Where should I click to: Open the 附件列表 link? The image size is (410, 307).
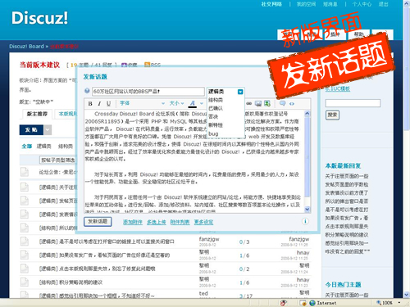coord(180,222)
